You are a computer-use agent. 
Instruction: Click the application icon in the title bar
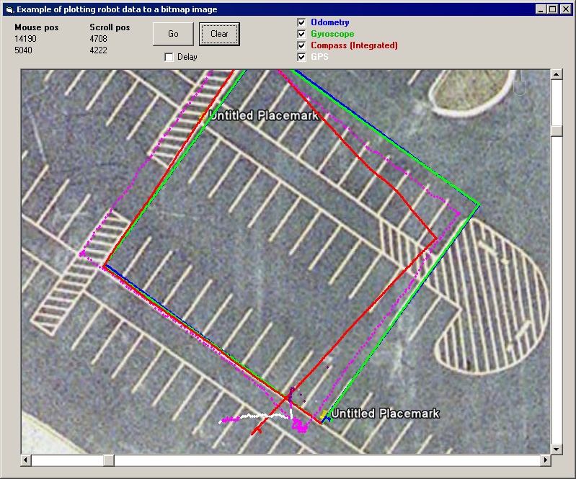click(9, 9)
